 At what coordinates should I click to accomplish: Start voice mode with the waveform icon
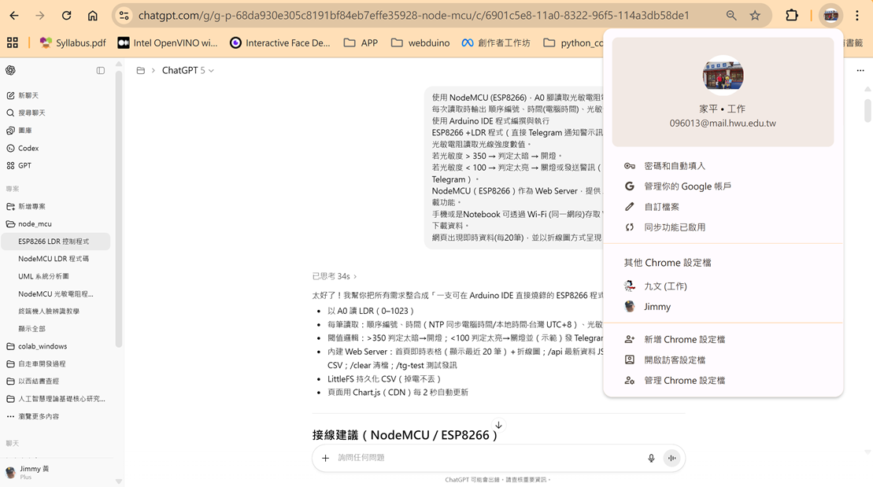point(671,458)
